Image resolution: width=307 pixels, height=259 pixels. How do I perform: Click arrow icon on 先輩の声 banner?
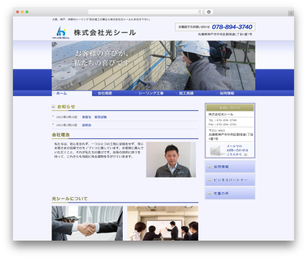[x=209, y=193]
